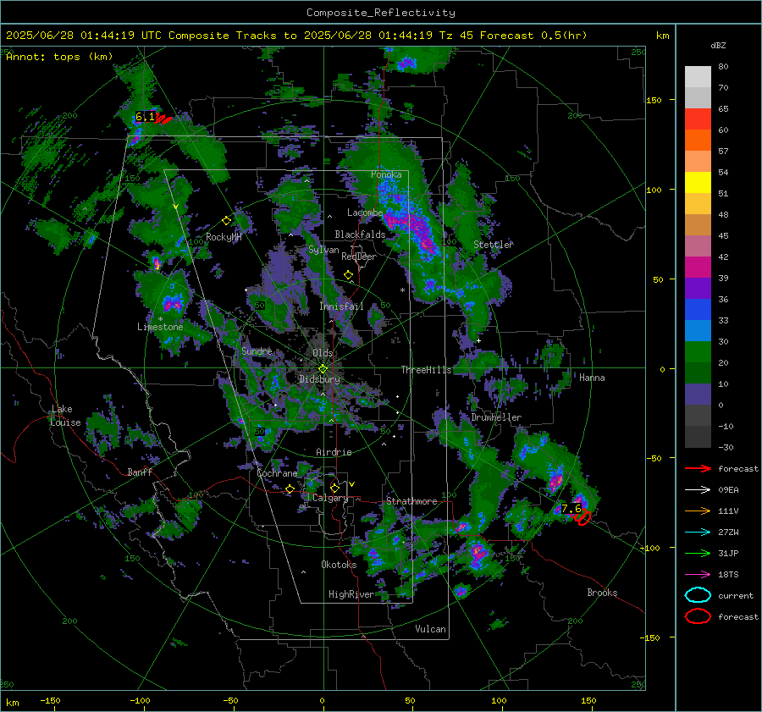This screenshot has height=712, width=762.
Task: Click the Didsbury town label
Action: pyautogui.click(x=319, y=379)
